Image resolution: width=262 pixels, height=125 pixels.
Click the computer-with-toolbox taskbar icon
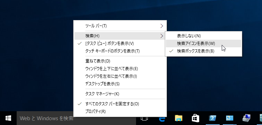tap(247, 118)
